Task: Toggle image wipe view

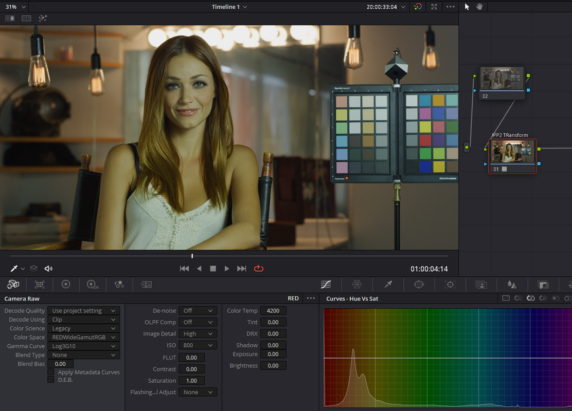Action: pos(10,18)
